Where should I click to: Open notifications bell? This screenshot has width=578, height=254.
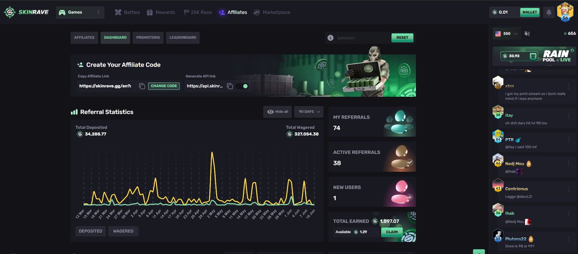pos(548,13)
